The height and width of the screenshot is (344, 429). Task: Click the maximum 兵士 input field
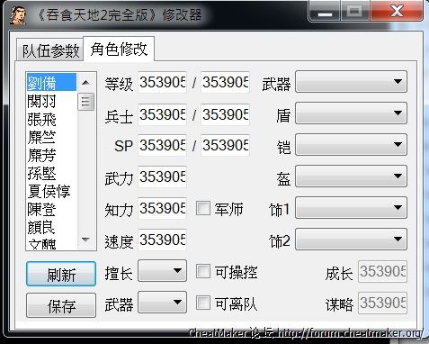click(225, 114)
